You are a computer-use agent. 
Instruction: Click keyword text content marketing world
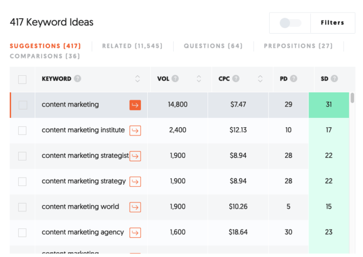tap(80, 207)
